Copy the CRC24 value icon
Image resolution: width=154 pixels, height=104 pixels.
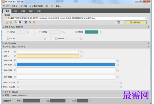[x=64, y=32]
